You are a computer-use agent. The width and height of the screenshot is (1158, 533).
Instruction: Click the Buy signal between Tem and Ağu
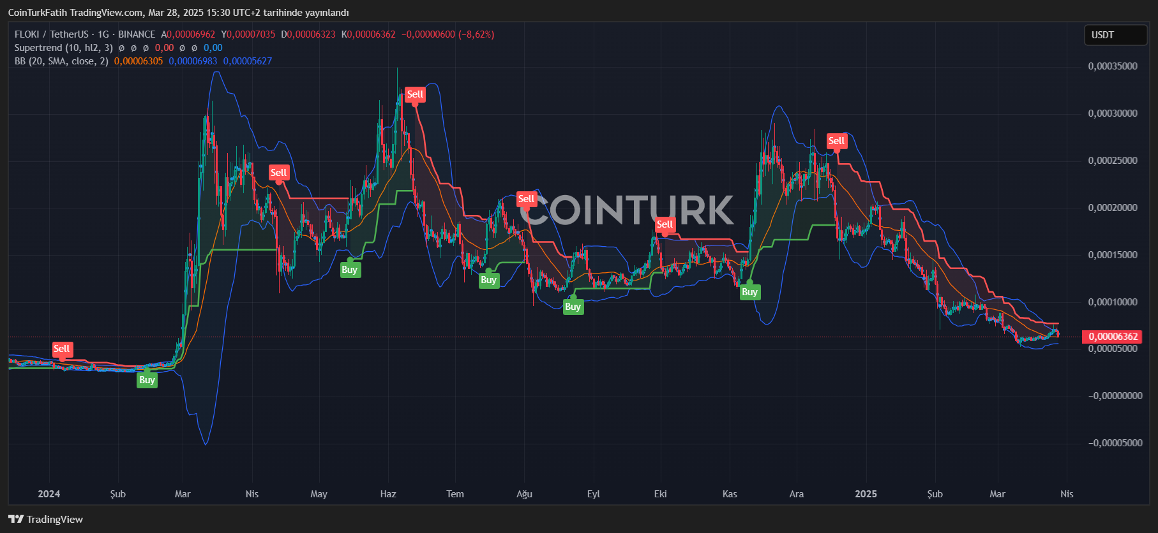point(489,280)
